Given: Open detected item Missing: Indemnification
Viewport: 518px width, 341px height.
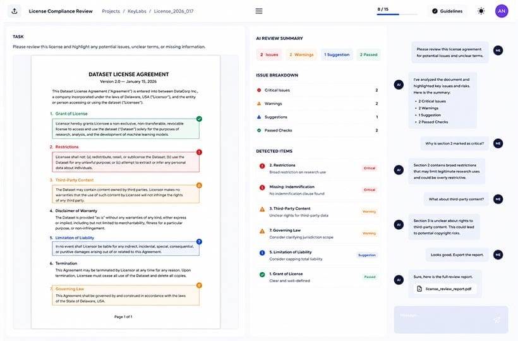Looking at the screenshot, I should pyautogui.click(x=318, y=190).
